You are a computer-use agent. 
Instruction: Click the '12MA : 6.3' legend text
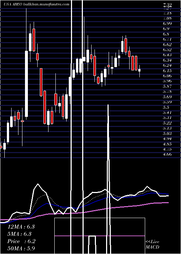pos(21,227)
